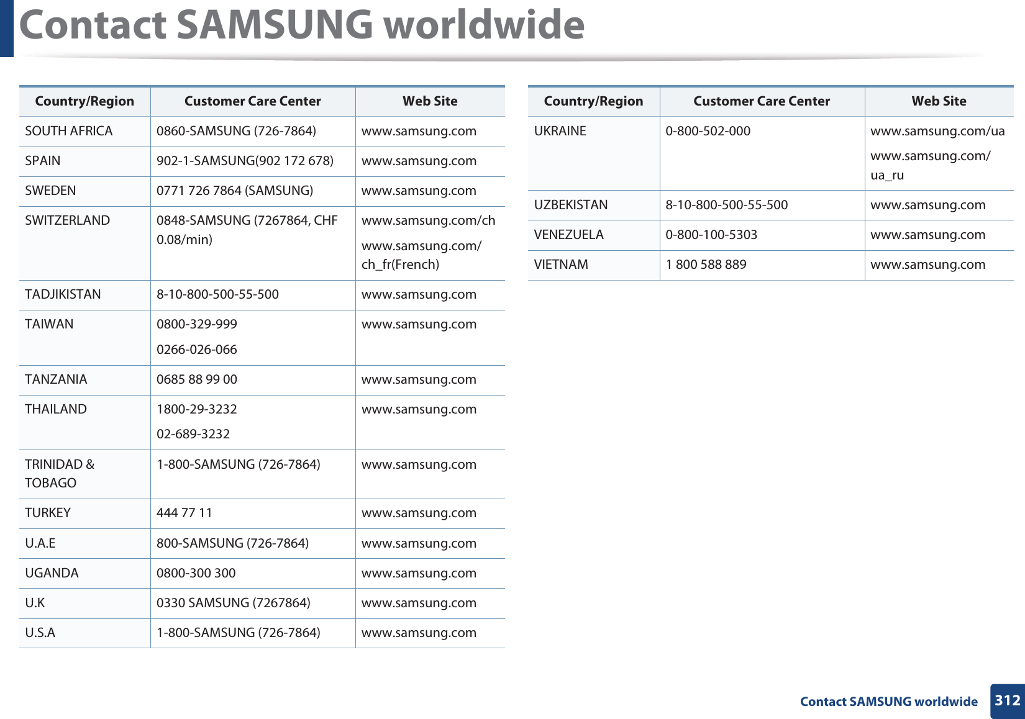Select "Web Site" header above www.samsung.com/ua

click(x=939, y=101)
